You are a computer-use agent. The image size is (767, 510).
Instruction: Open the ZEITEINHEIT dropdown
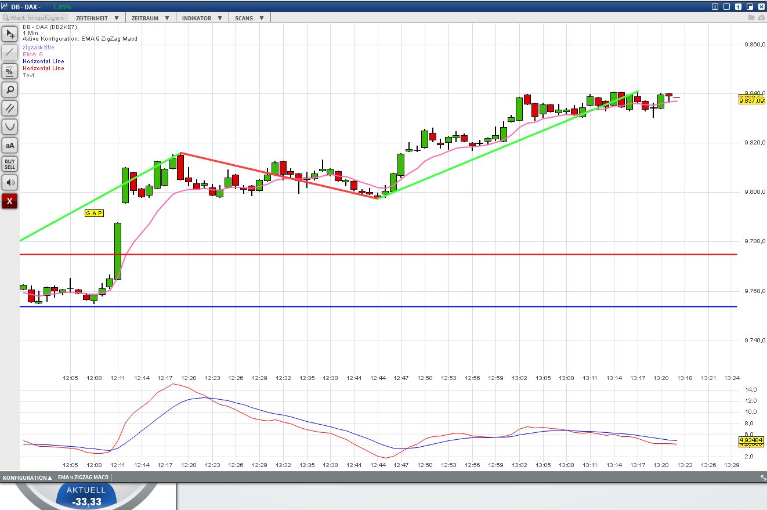point(97,18)
